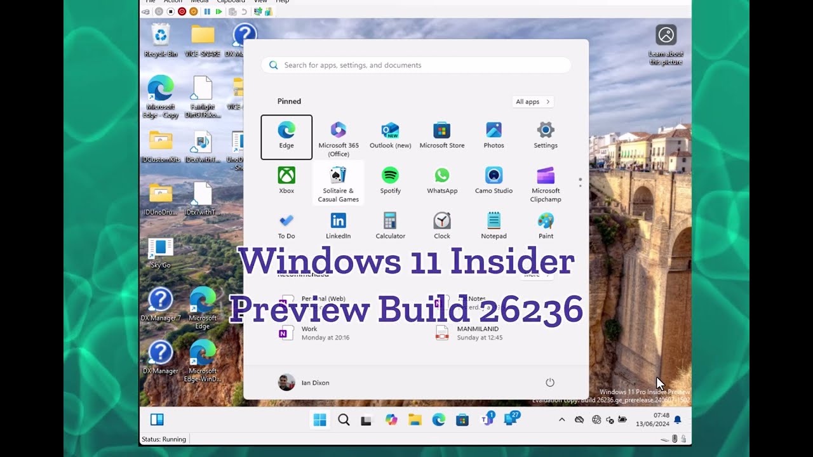Open All apps list
Image resolution: width=813 pixels, height=457 pixels.
click(x=533, y=102)
